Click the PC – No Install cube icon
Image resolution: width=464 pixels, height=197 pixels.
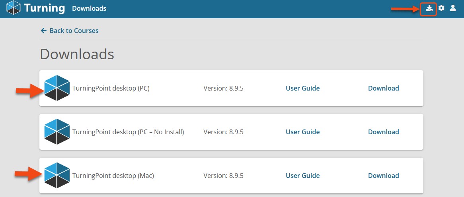tap(57, 132)
